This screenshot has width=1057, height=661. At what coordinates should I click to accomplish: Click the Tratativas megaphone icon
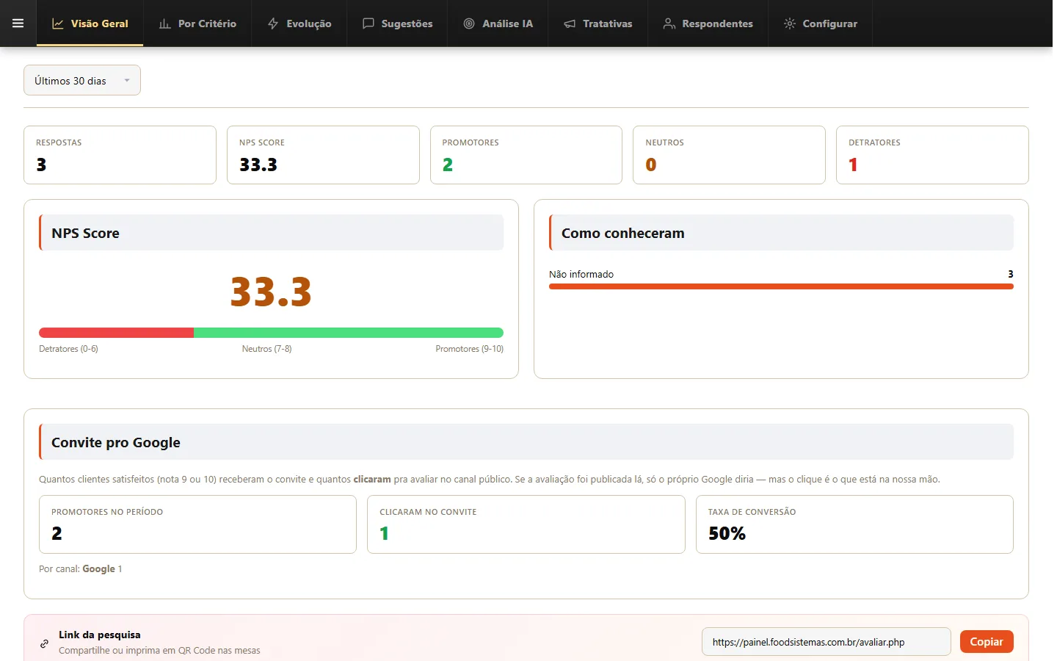point(570,24)
